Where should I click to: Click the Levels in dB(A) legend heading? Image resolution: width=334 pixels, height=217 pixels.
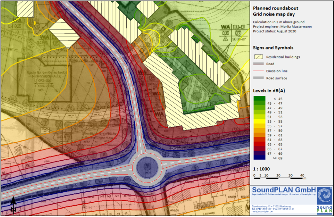[269, 91]
